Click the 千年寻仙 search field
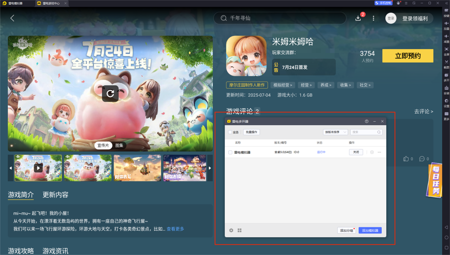450x255 pixels. [280, 18]
